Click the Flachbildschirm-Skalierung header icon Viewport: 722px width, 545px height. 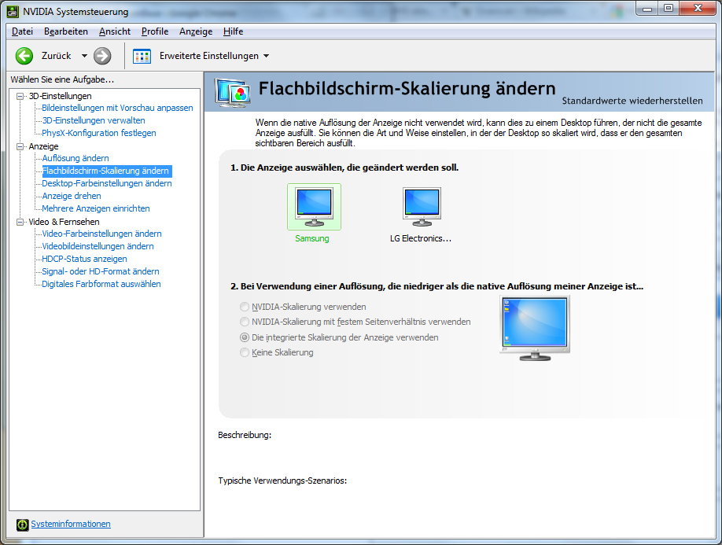coord(233,93)
